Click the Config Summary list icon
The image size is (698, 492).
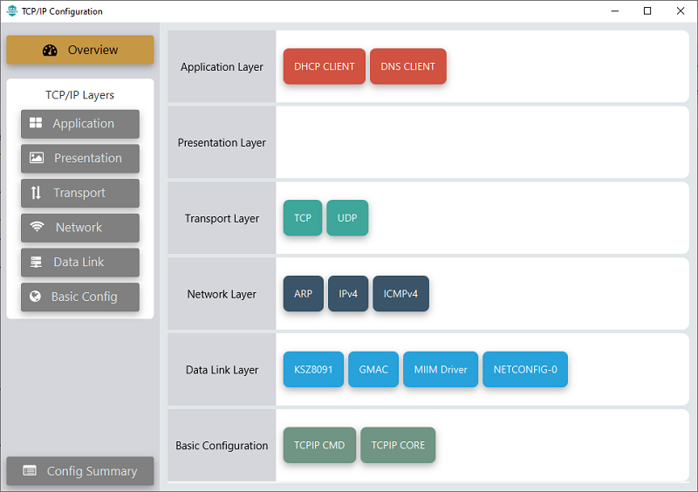[30, 471]
